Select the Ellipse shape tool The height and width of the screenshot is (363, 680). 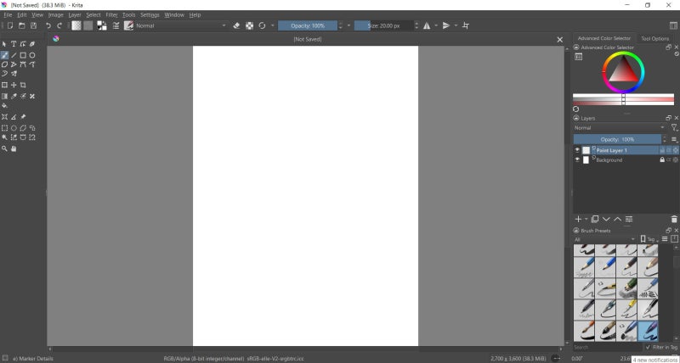point(32,55)
